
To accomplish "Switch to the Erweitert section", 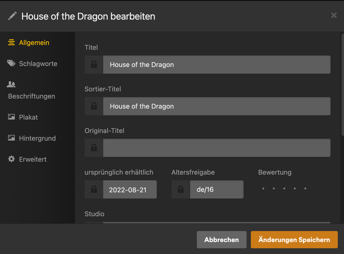I will pos(33,159).
